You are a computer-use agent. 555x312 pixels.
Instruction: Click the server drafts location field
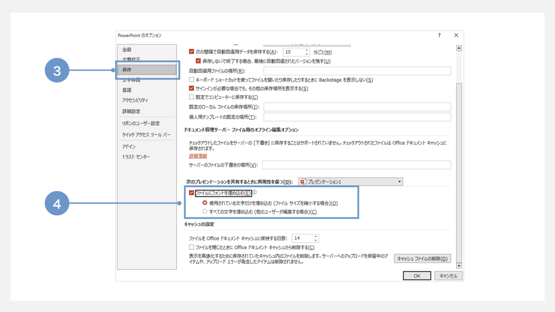356,165
